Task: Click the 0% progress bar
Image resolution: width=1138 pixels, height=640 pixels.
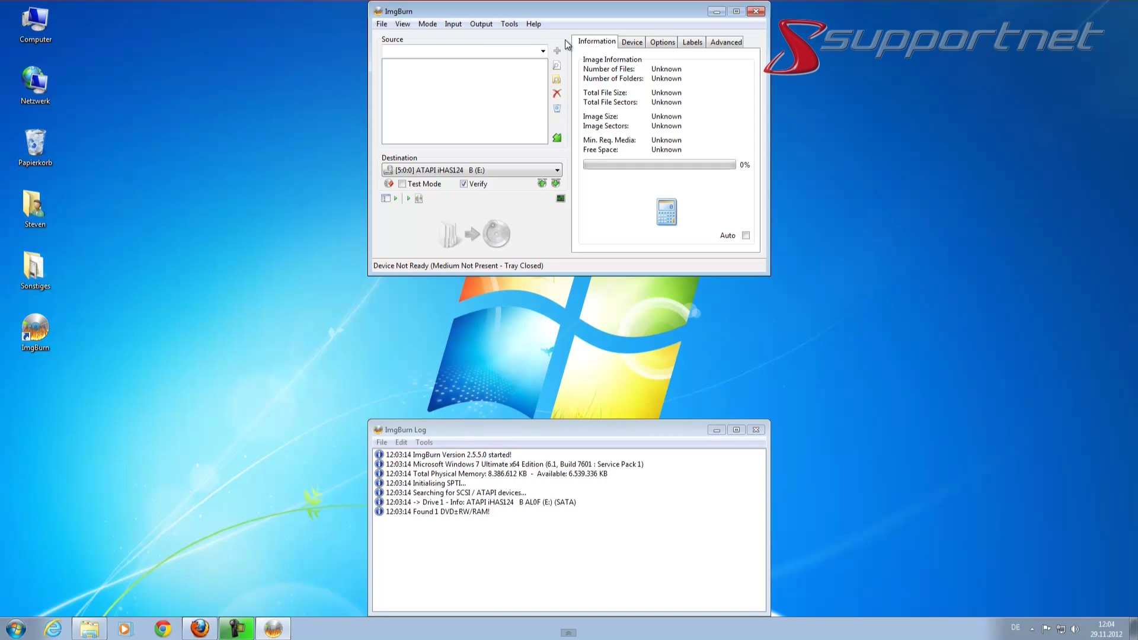Action: click(x=659, y=164)
